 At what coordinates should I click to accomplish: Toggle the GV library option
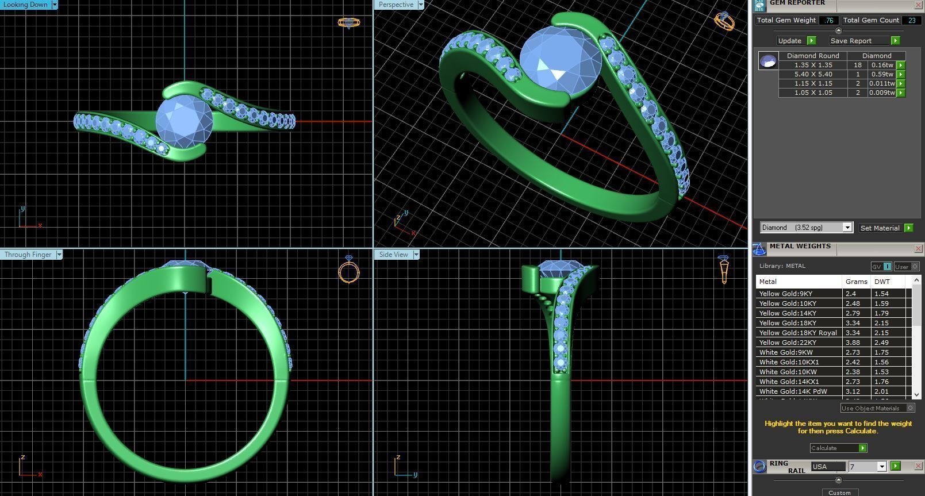(x=881, y=267)
